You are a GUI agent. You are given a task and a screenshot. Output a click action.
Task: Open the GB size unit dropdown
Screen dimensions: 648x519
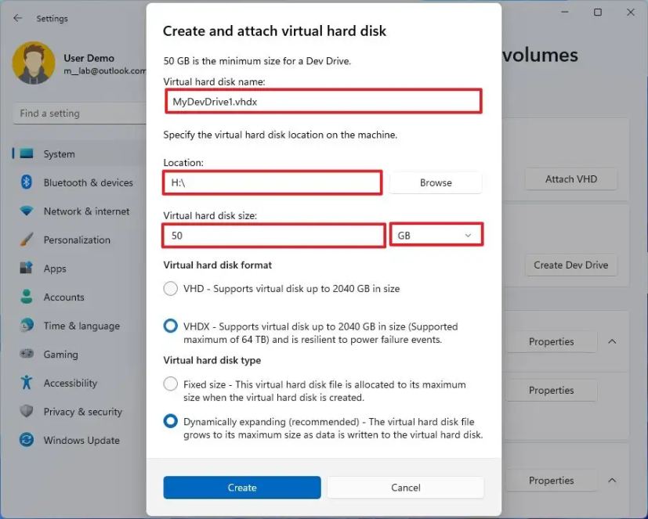[436, 236]
